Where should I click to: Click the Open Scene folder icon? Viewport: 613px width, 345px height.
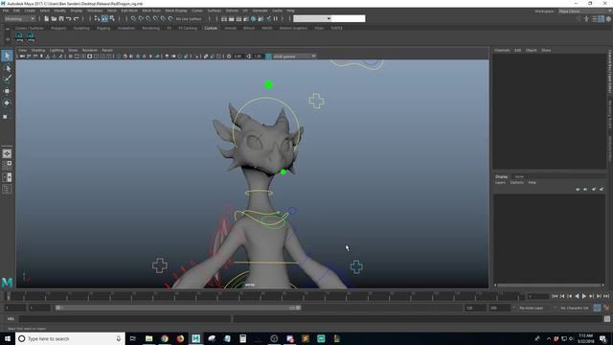point(54,19)
